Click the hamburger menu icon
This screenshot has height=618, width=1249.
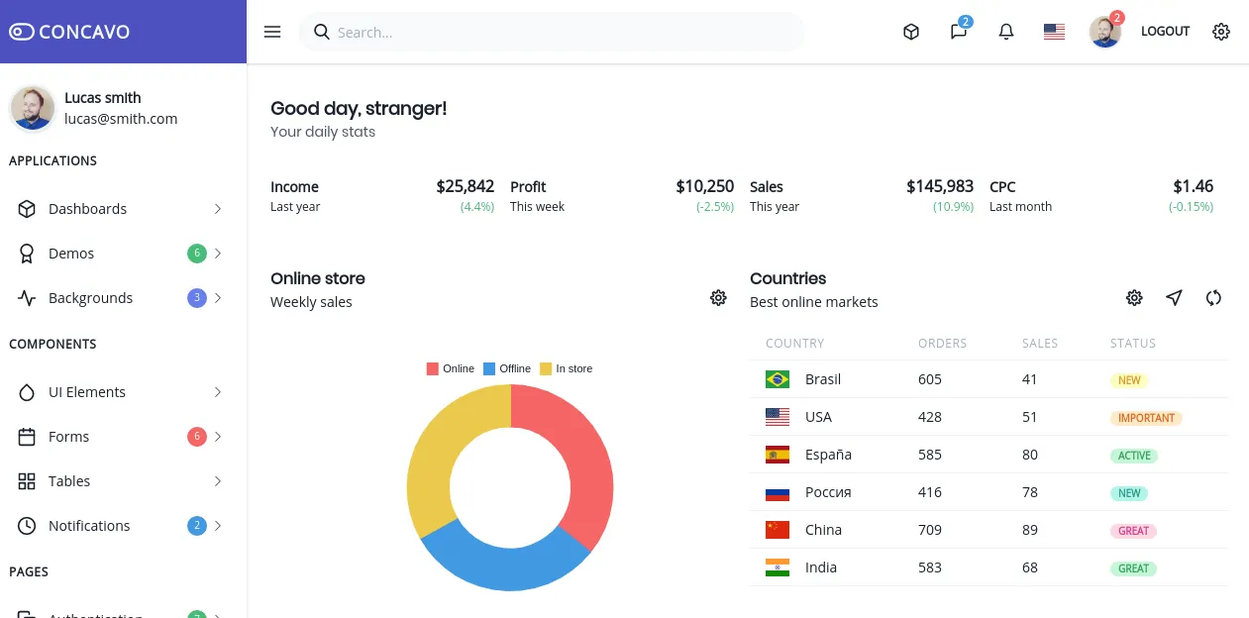272,32
